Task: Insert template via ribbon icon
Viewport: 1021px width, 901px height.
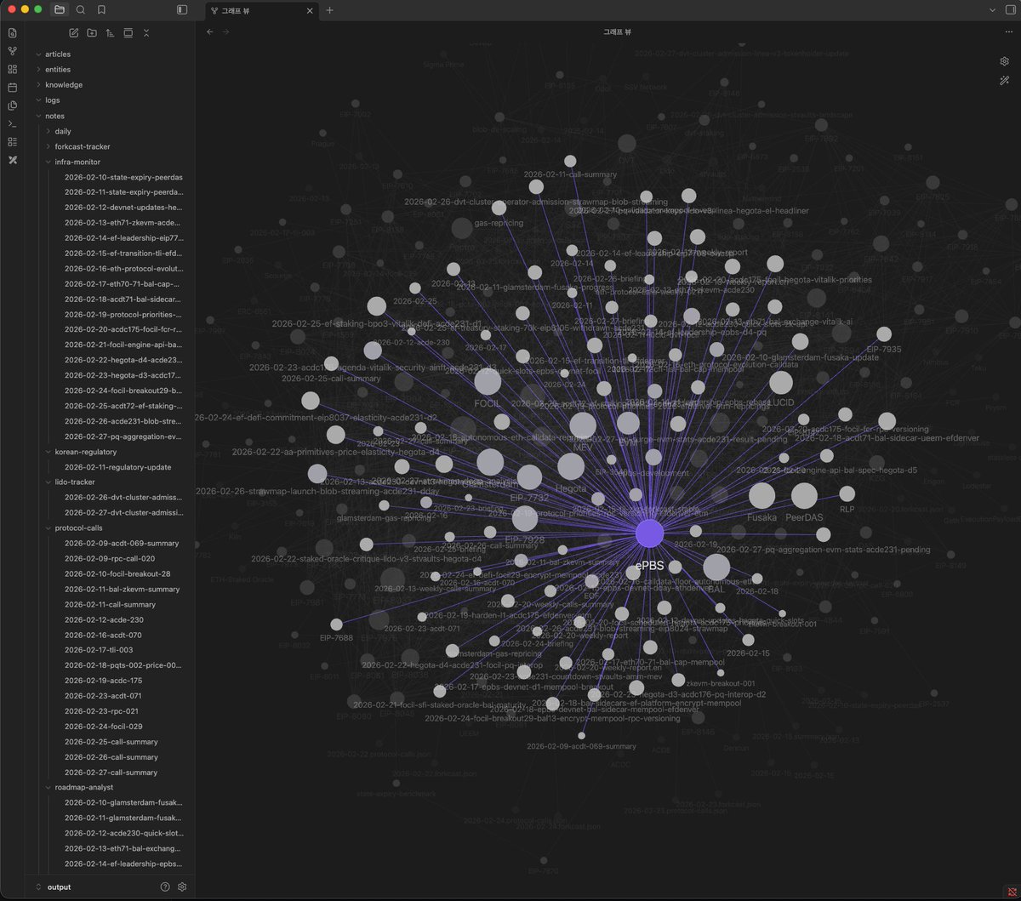Action: click(12, 105)
